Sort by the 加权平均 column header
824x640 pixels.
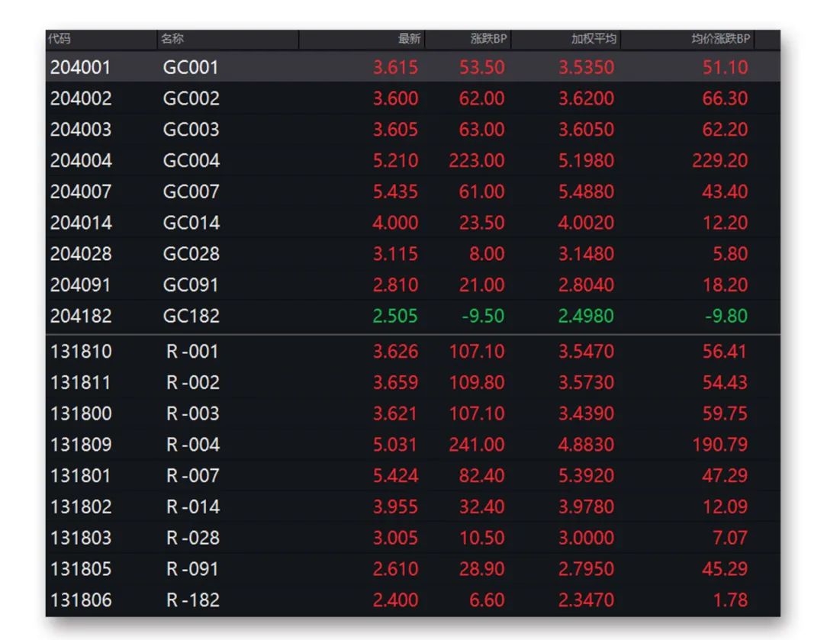point(594,39)
